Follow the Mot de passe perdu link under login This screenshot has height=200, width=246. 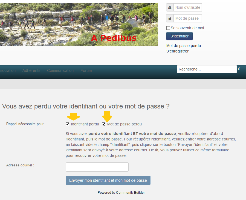pyautogui.click(x=184, y=46)
